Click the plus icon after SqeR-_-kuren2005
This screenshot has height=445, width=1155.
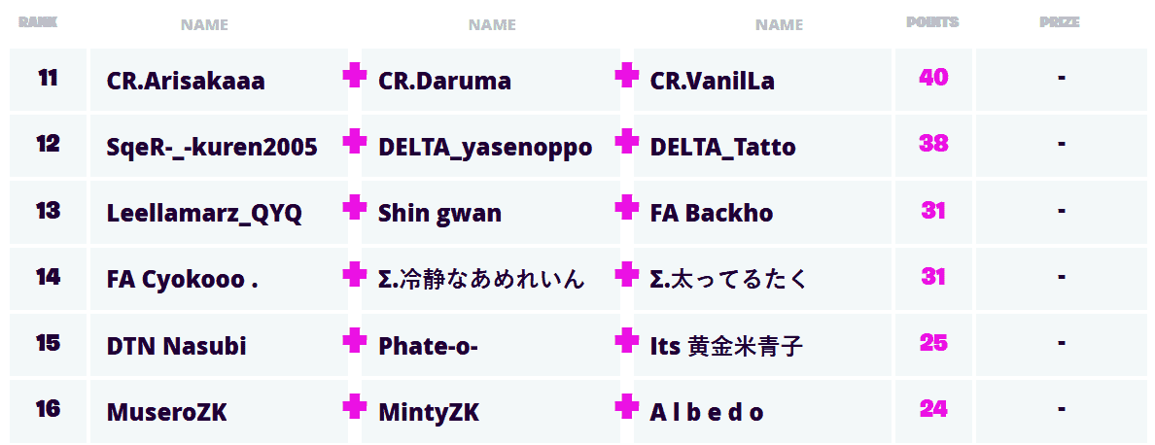point(355,142)
